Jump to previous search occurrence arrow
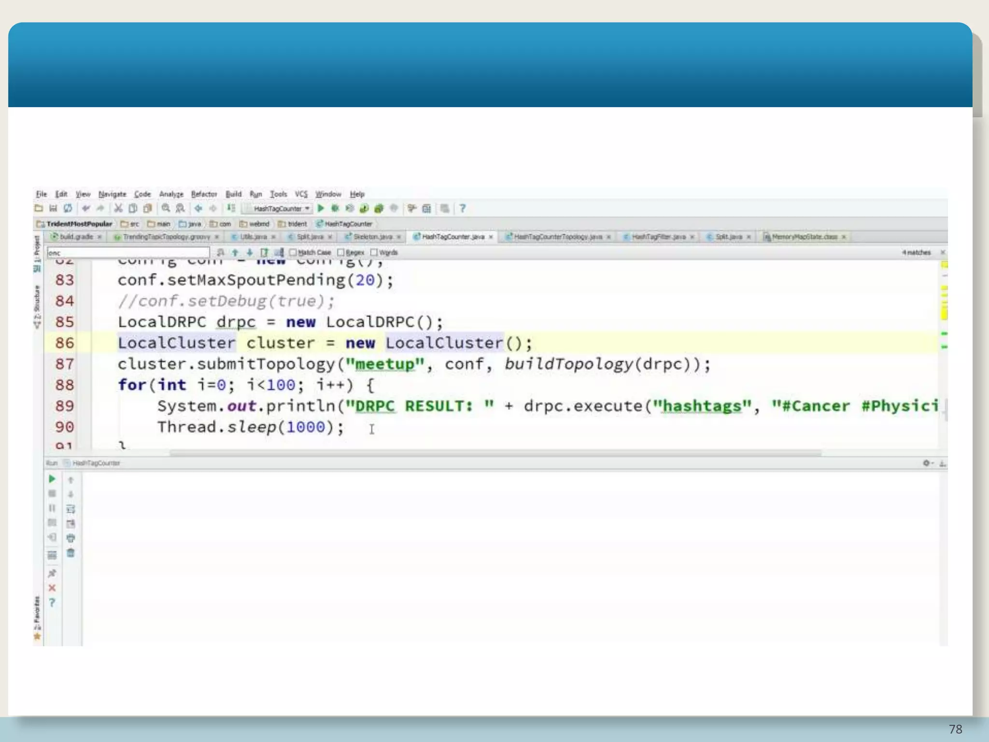989x742 pixels. (x=235, y=252)
